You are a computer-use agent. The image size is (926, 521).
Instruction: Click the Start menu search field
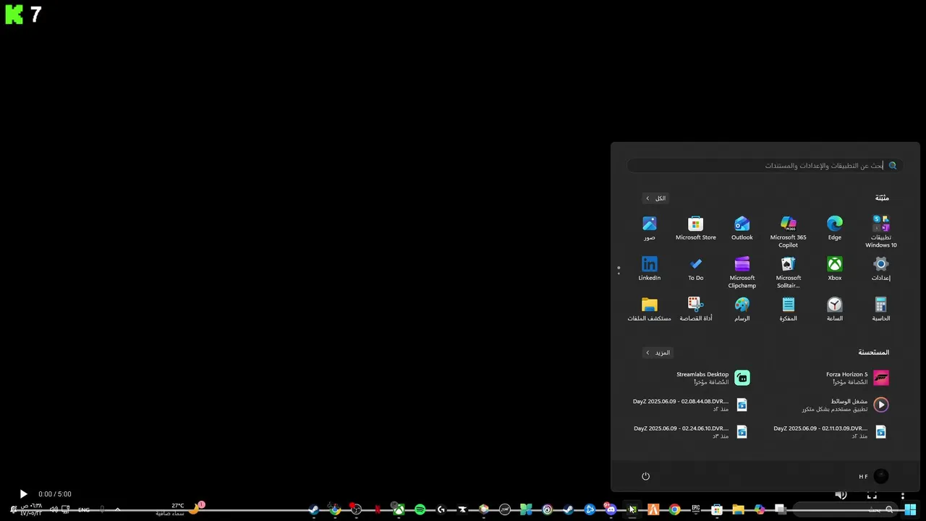pyautogui.click(x=765, y=166)
